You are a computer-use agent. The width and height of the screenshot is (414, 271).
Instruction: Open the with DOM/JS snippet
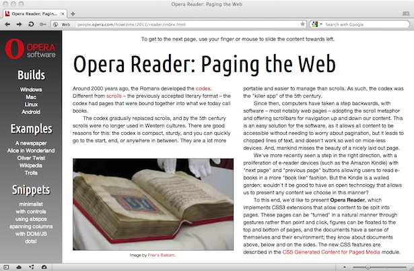31,234
